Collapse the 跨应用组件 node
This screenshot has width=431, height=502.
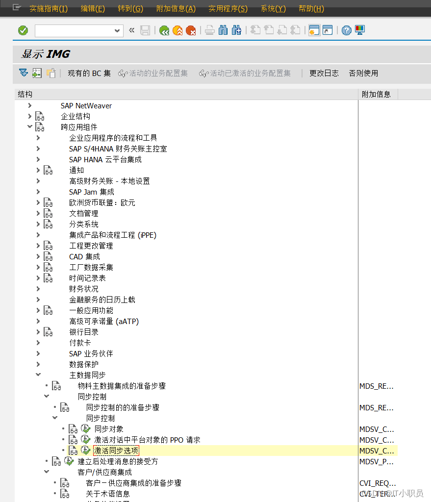(30, 126)
